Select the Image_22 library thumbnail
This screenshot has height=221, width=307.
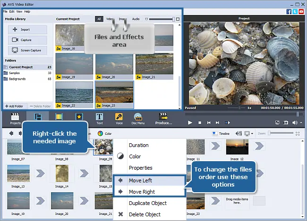74,95
